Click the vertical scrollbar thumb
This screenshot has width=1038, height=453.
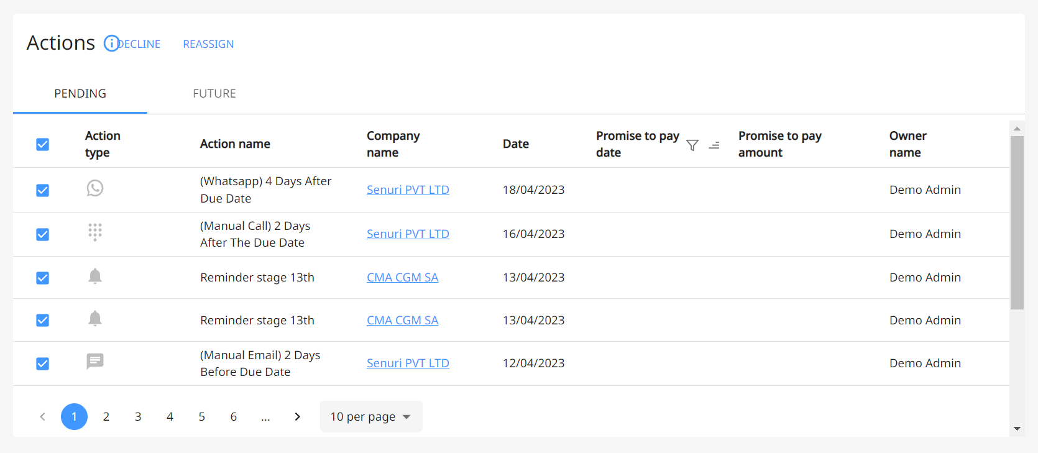click(1017, 222)
